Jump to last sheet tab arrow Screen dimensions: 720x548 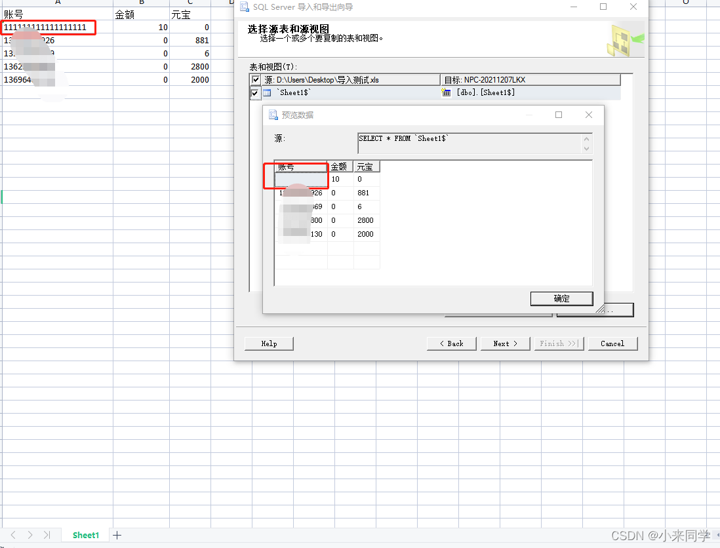(x=47, y=535)
